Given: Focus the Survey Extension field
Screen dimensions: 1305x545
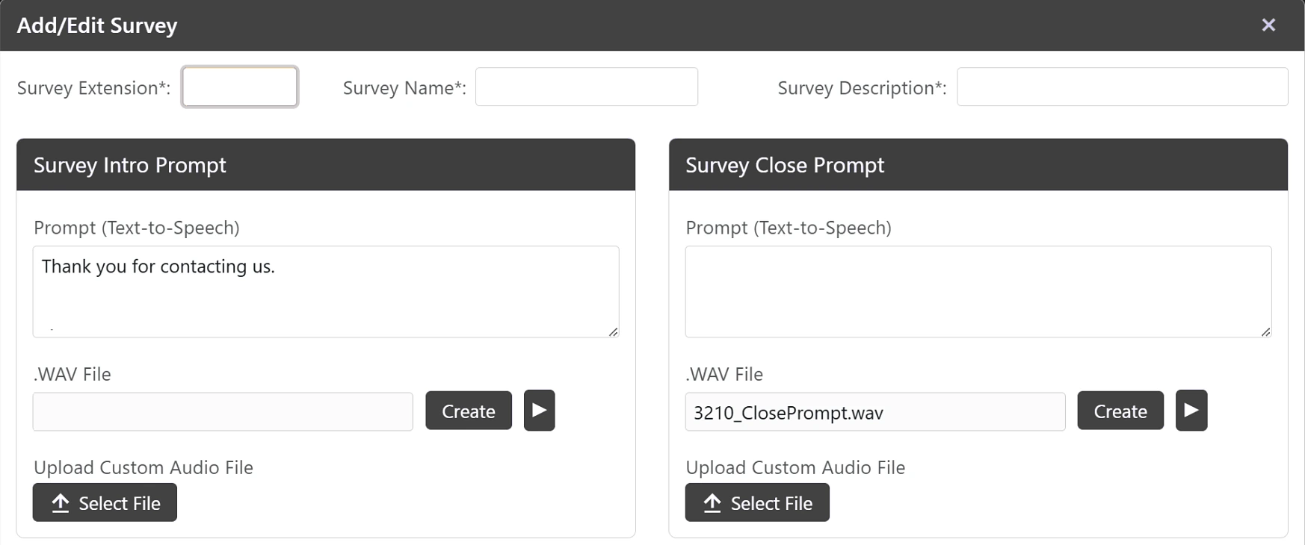Looking at the screenshot, I should click(x=240, y=87).
